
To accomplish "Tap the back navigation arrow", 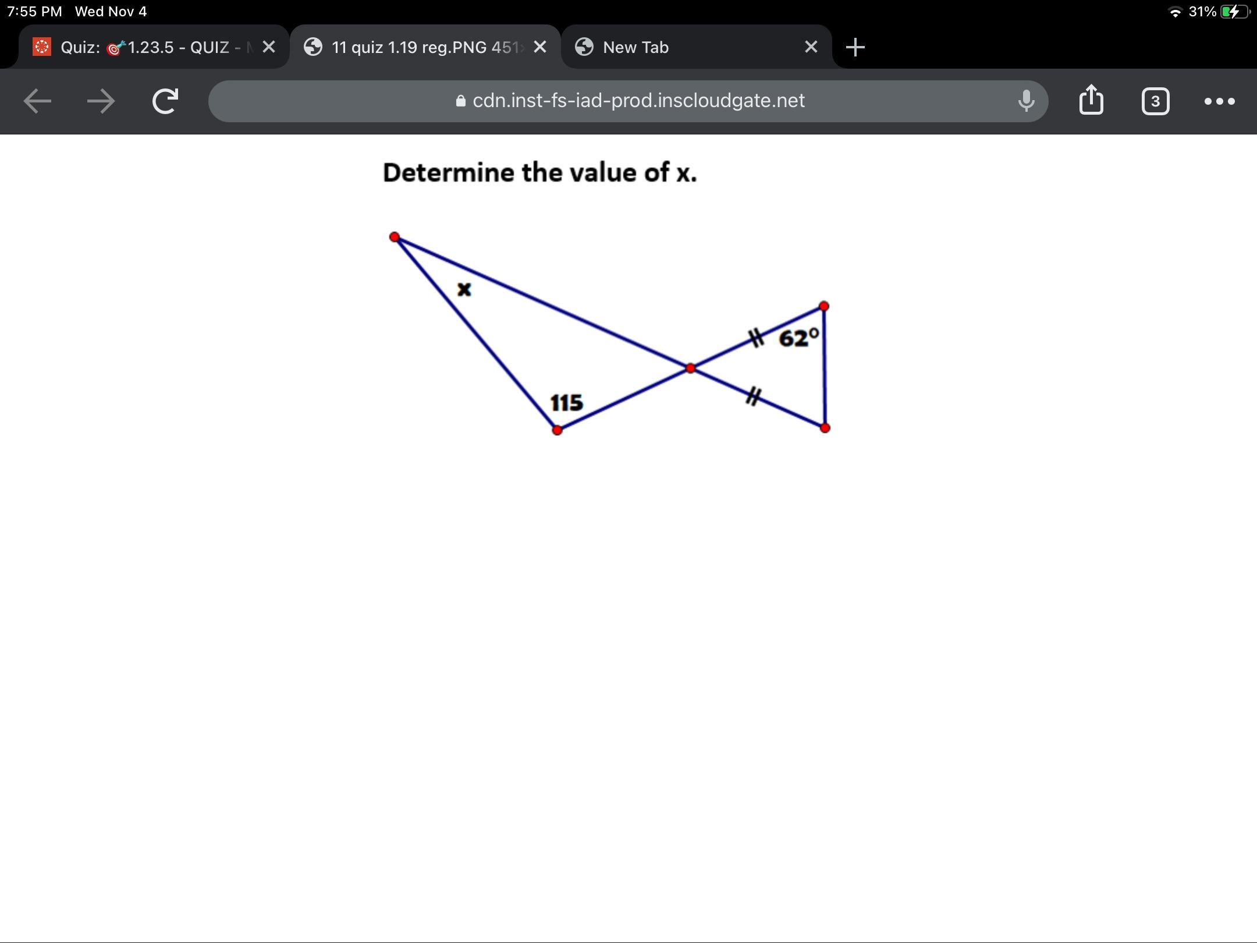I will point(37,101).
